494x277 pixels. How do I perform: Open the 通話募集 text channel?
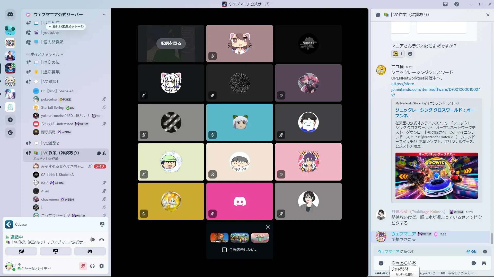[51, 72]
